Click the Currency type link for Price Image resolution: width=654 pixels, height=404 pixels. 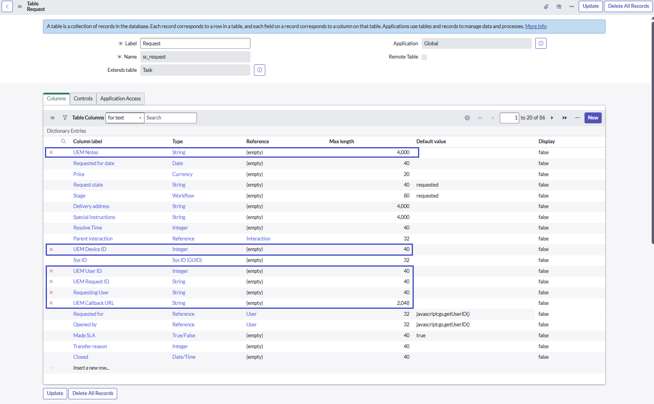pyautogui.click(x=182, y=174)
